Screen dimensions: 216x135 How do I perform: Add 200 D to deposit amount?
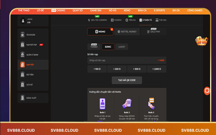pos(117,69)
